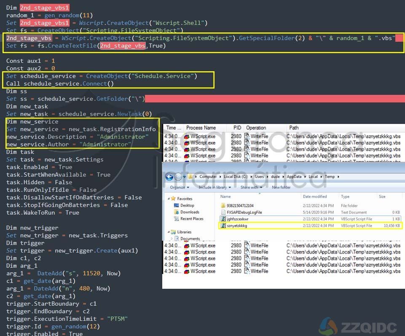Click code line 'trigger.Id = gen_random(12)'
Image resolution: width=405 pixels, height=336 pixels.
pyautogui.click(x=53, y=327)
